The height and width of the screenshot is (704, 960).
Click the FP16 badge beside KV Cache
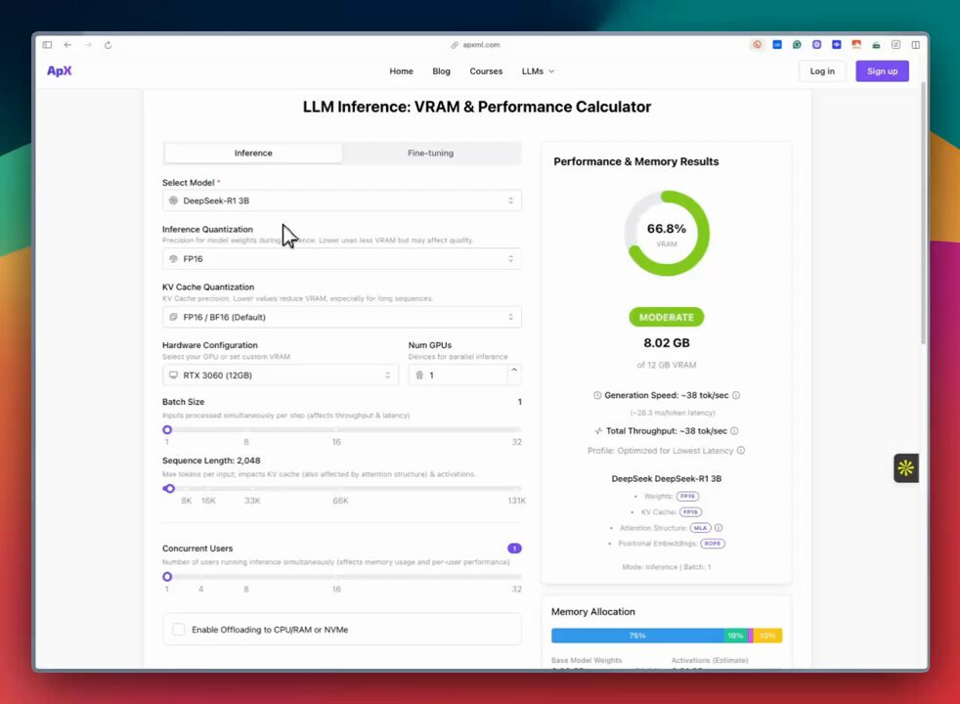[x=690, y=512]
